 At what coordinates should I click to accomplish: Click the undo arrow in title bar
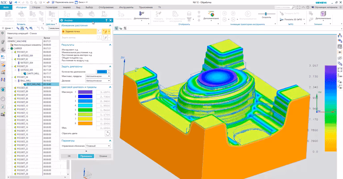pos(16,2)
